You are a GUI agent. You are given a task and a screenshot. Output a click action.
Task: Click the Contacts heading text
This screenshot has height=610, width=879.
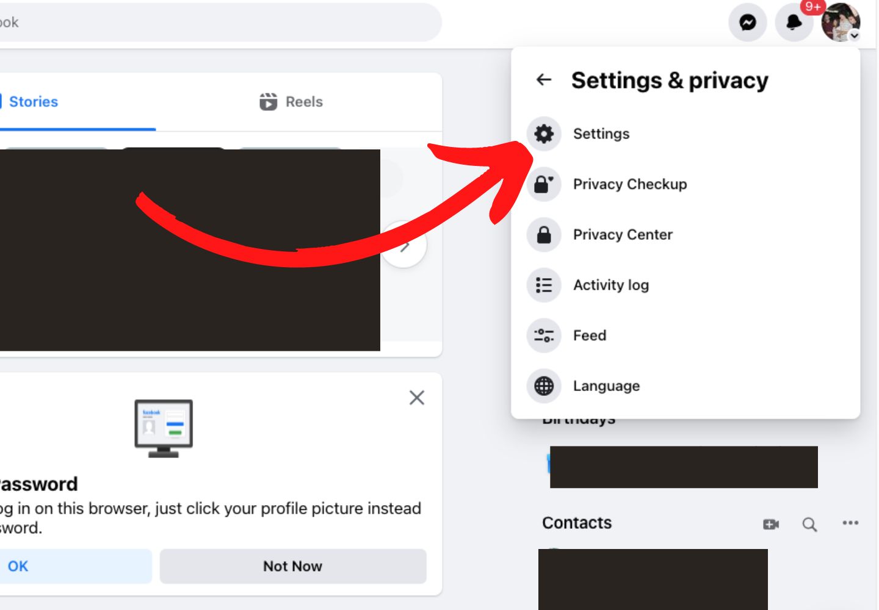(x=577, y=523)
